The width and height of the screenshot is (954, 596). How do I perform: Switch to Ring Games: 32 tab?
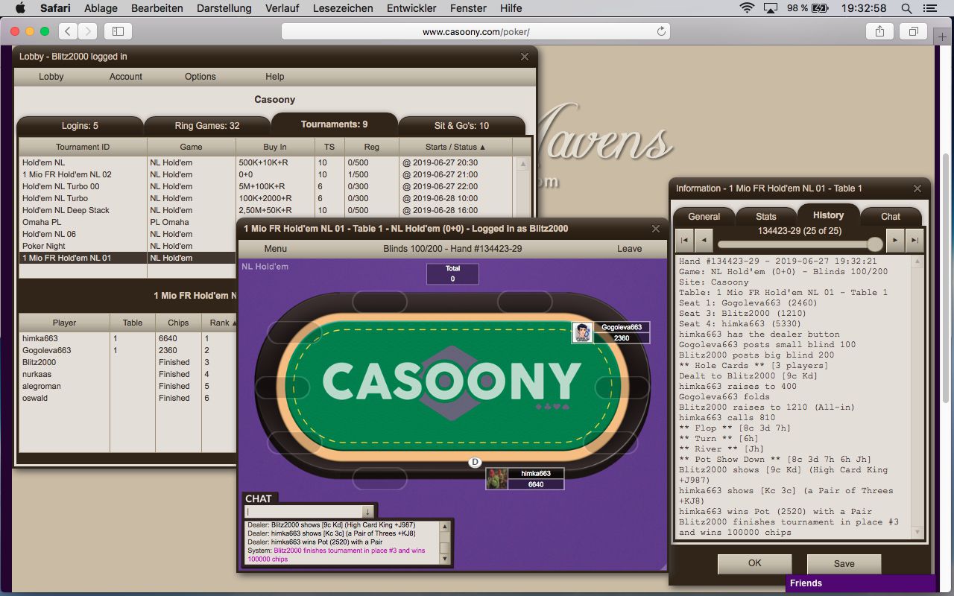(207, 126)
